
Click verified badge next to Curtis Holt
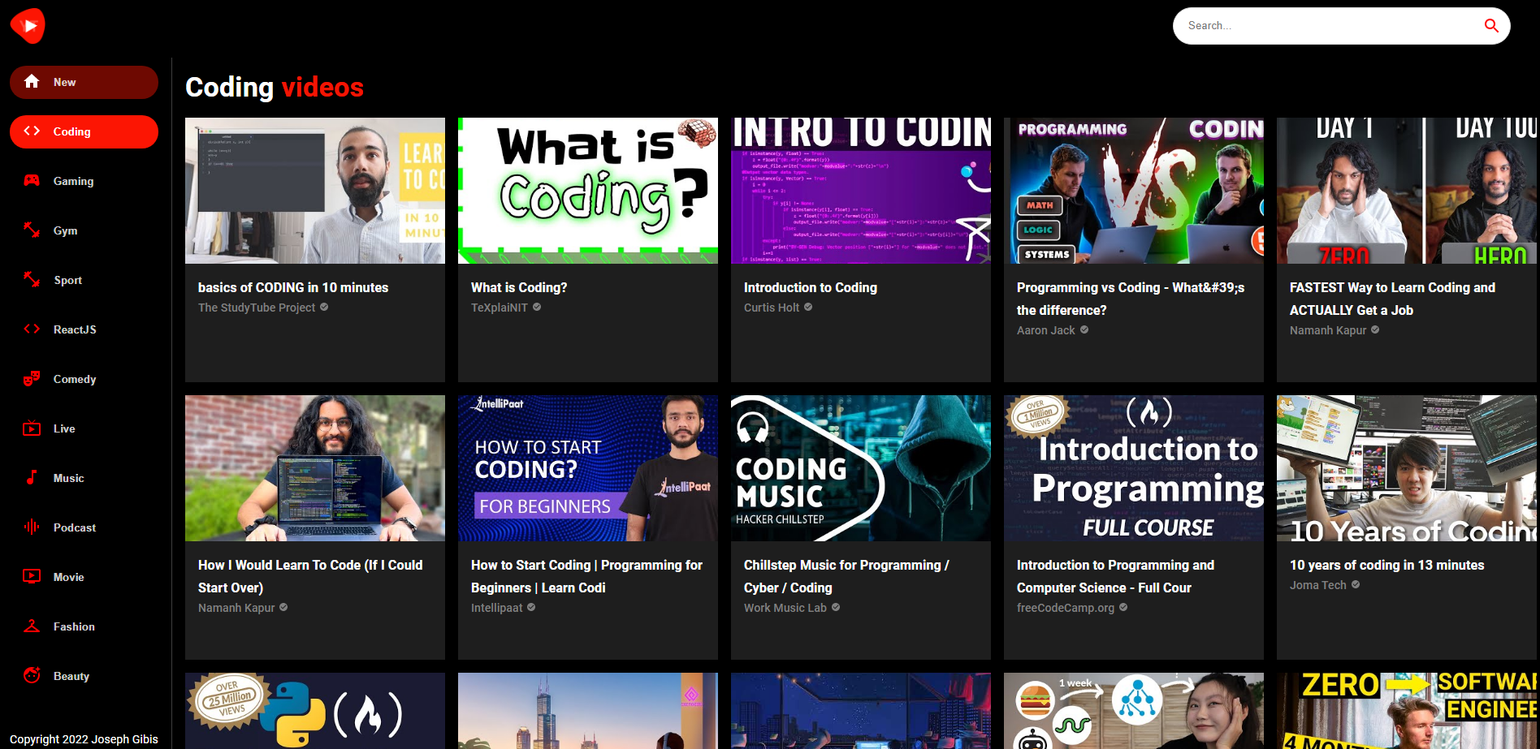click(x=808, y=307)
